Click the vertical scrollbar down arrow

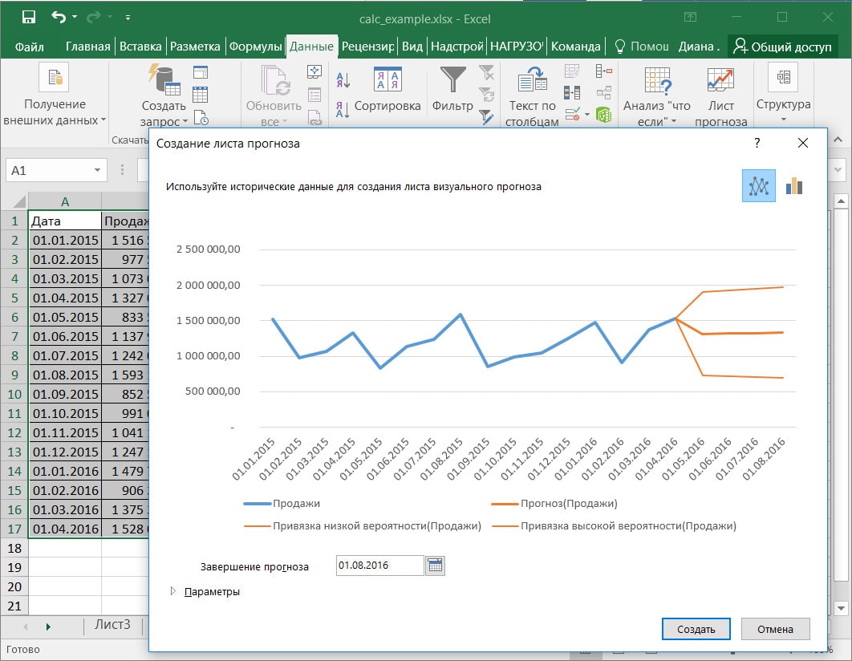pyautogui.click(x=841, y=608)
